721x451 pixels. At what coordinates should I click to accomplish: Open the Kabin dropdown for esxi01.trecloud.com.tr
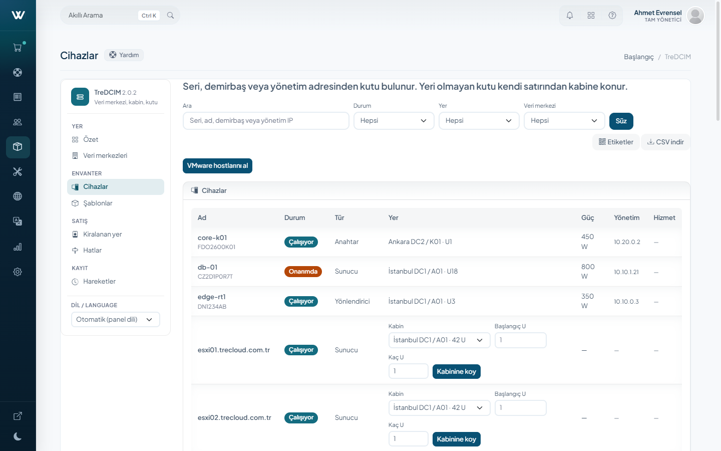pyautogui.click(x=439, y=340)
